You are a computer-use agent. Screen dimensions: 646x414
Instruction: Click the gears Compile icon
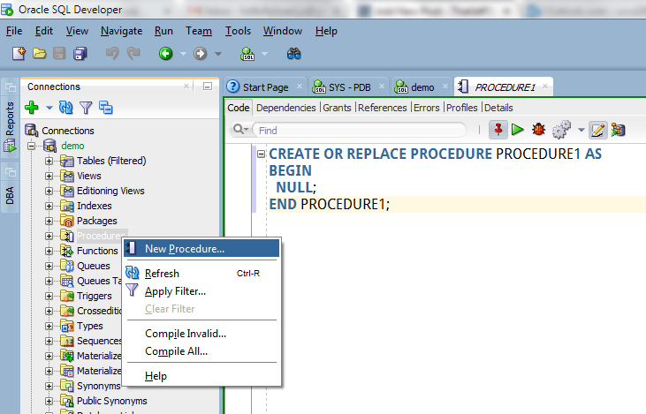(x=561, y=130)
